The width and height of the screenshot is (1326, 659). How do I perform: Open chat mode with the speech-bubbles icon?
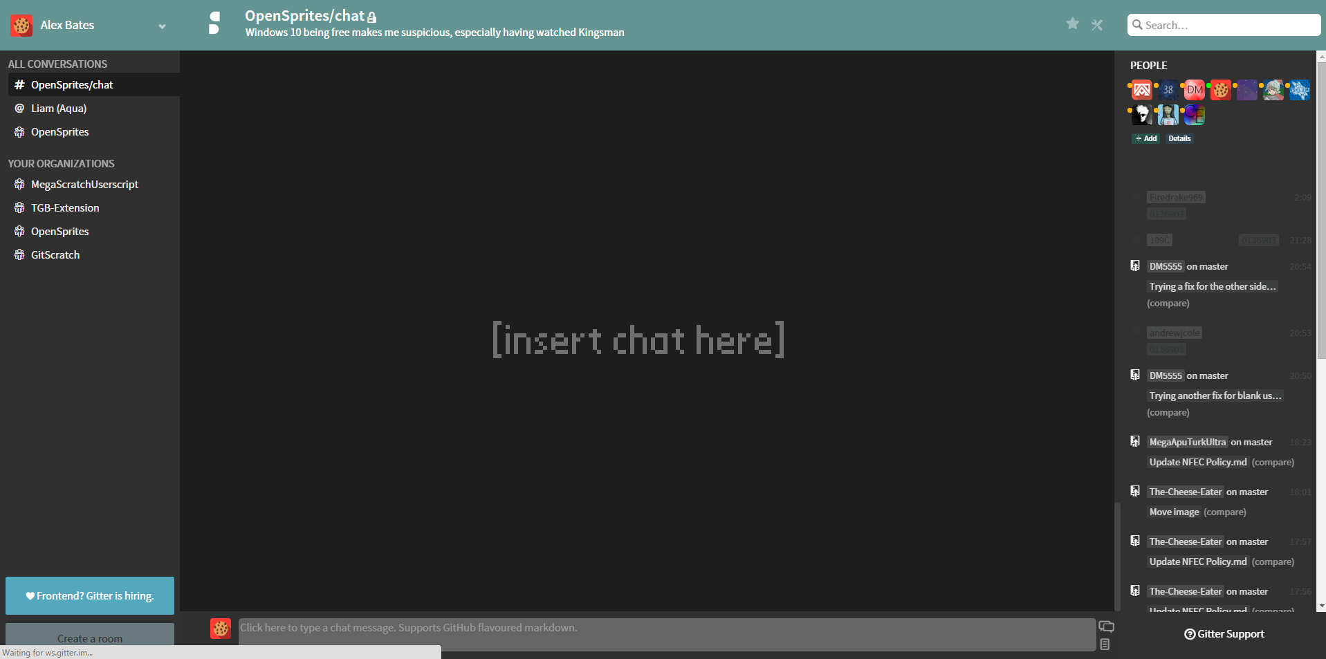pos(1107,626)
